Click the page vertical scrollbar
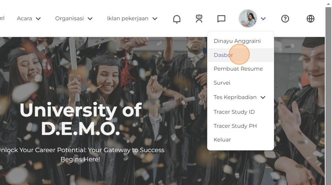Viewport: 332px width, 185px height. point(328,93)
